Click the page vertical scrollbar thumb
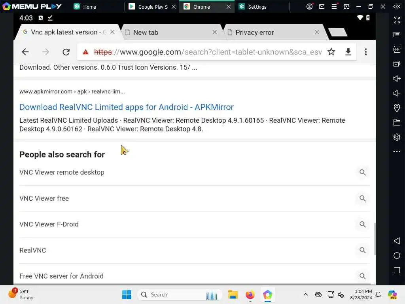Viewport: 405px width, 304px height. click(375, 239)
